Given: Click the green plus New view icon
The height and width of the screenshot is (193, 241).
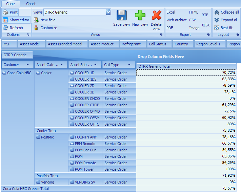Looking at the screenshot, I should (x=140, y=15).
